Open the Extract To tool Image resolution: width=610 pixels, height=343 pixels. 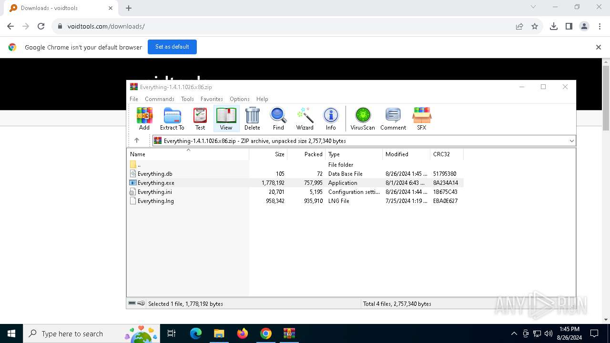pos(172,119)
